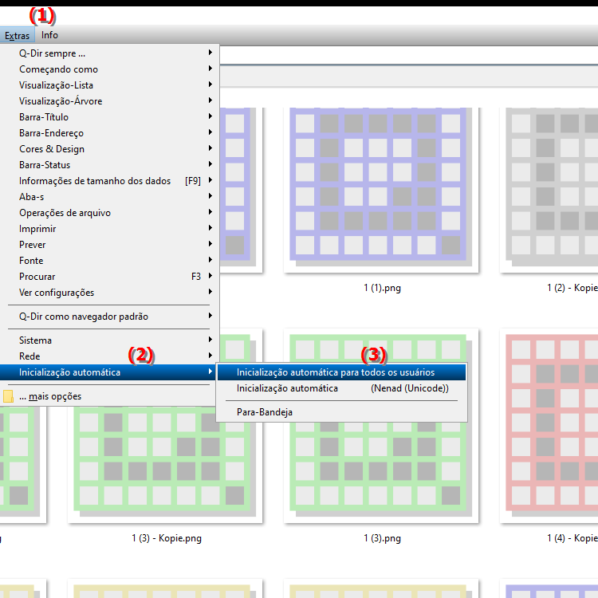
Task: Open the 'Começando como' submenu
Action: tap(109, 69)
